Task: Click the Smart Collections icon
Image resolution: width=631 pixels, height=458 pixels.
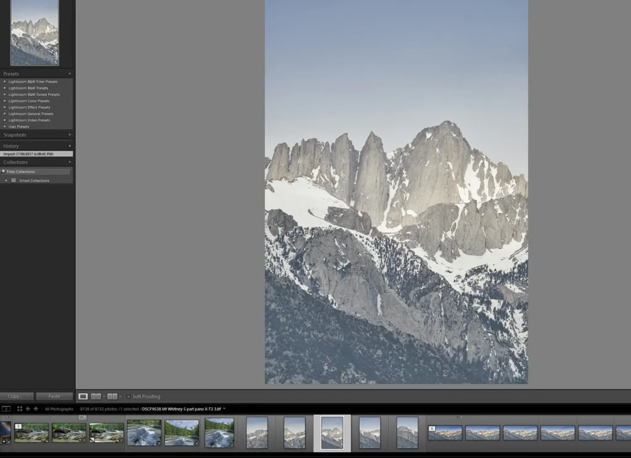Action: coord(14,180)
